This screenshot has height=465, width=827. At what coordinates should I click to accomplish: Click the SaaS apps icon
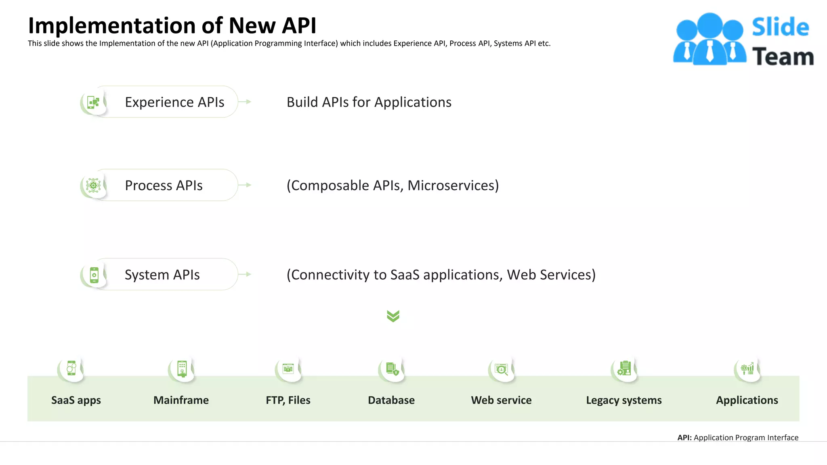coord(71,368)
